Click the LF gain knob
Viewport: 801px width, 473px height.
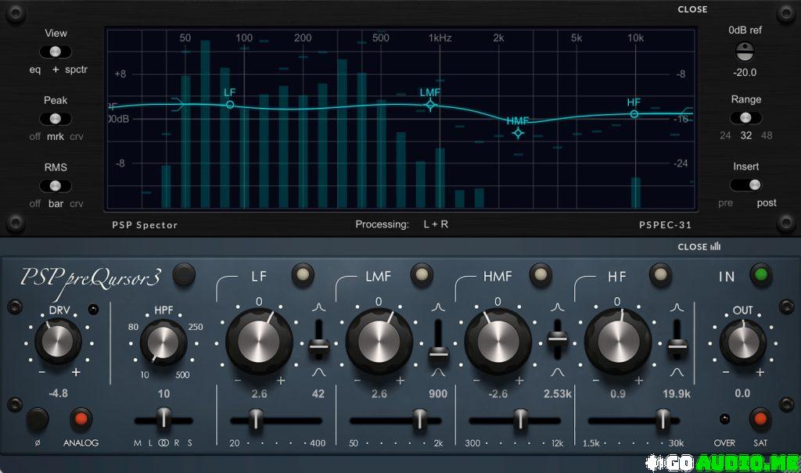click(x=259, y=342)
